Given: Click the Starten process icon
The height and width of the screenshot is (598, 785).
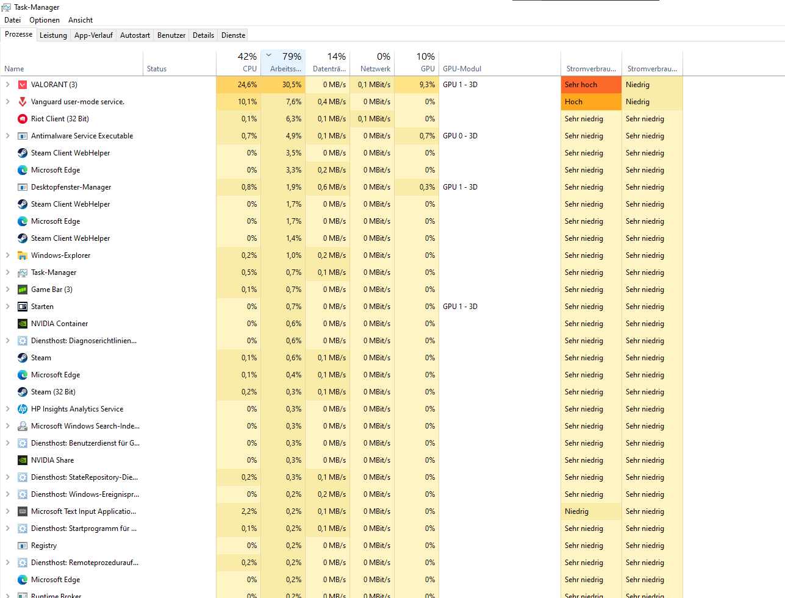Looking at the screenshot, I should click(23, 307).
